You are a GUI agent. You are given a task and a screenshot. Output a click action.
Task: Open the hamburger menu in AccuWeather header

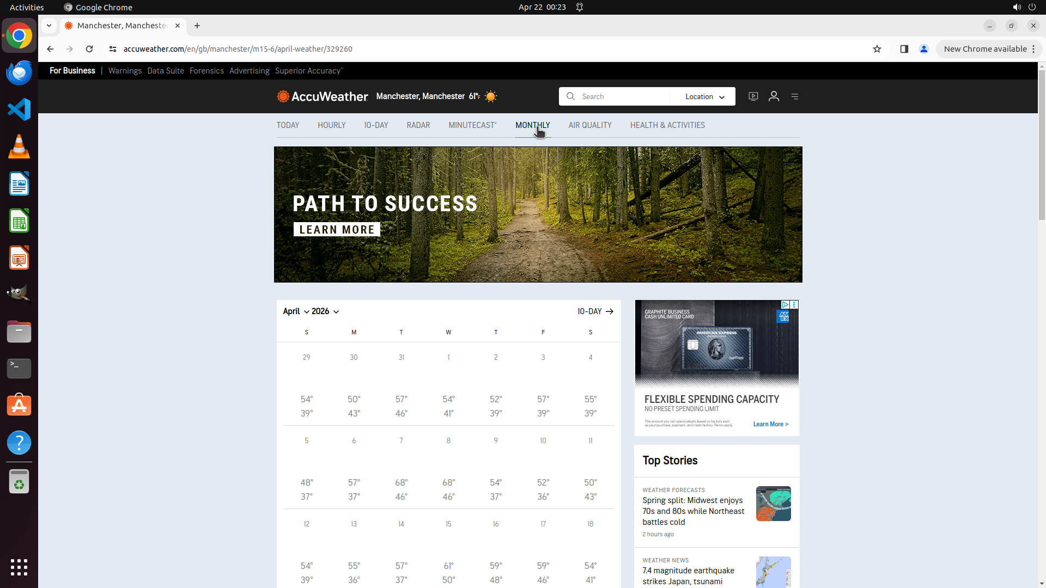[x=795, y=96]
